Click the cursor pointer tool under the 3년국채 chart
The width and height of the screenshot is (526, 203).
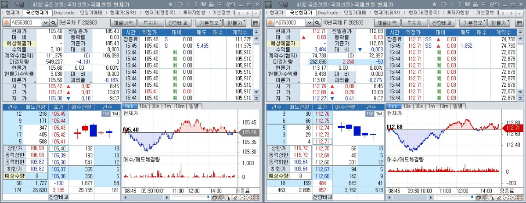228,197
